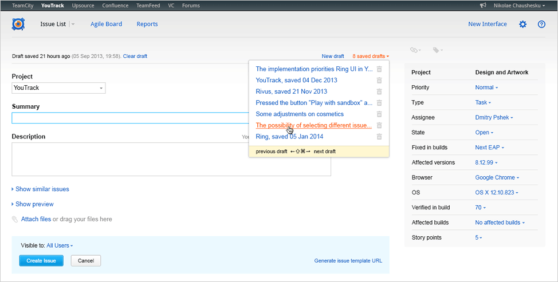The image size is (558, 282).
Task: Open the tag icon menu
Action: pyautogui.click(x=438, y=50)
